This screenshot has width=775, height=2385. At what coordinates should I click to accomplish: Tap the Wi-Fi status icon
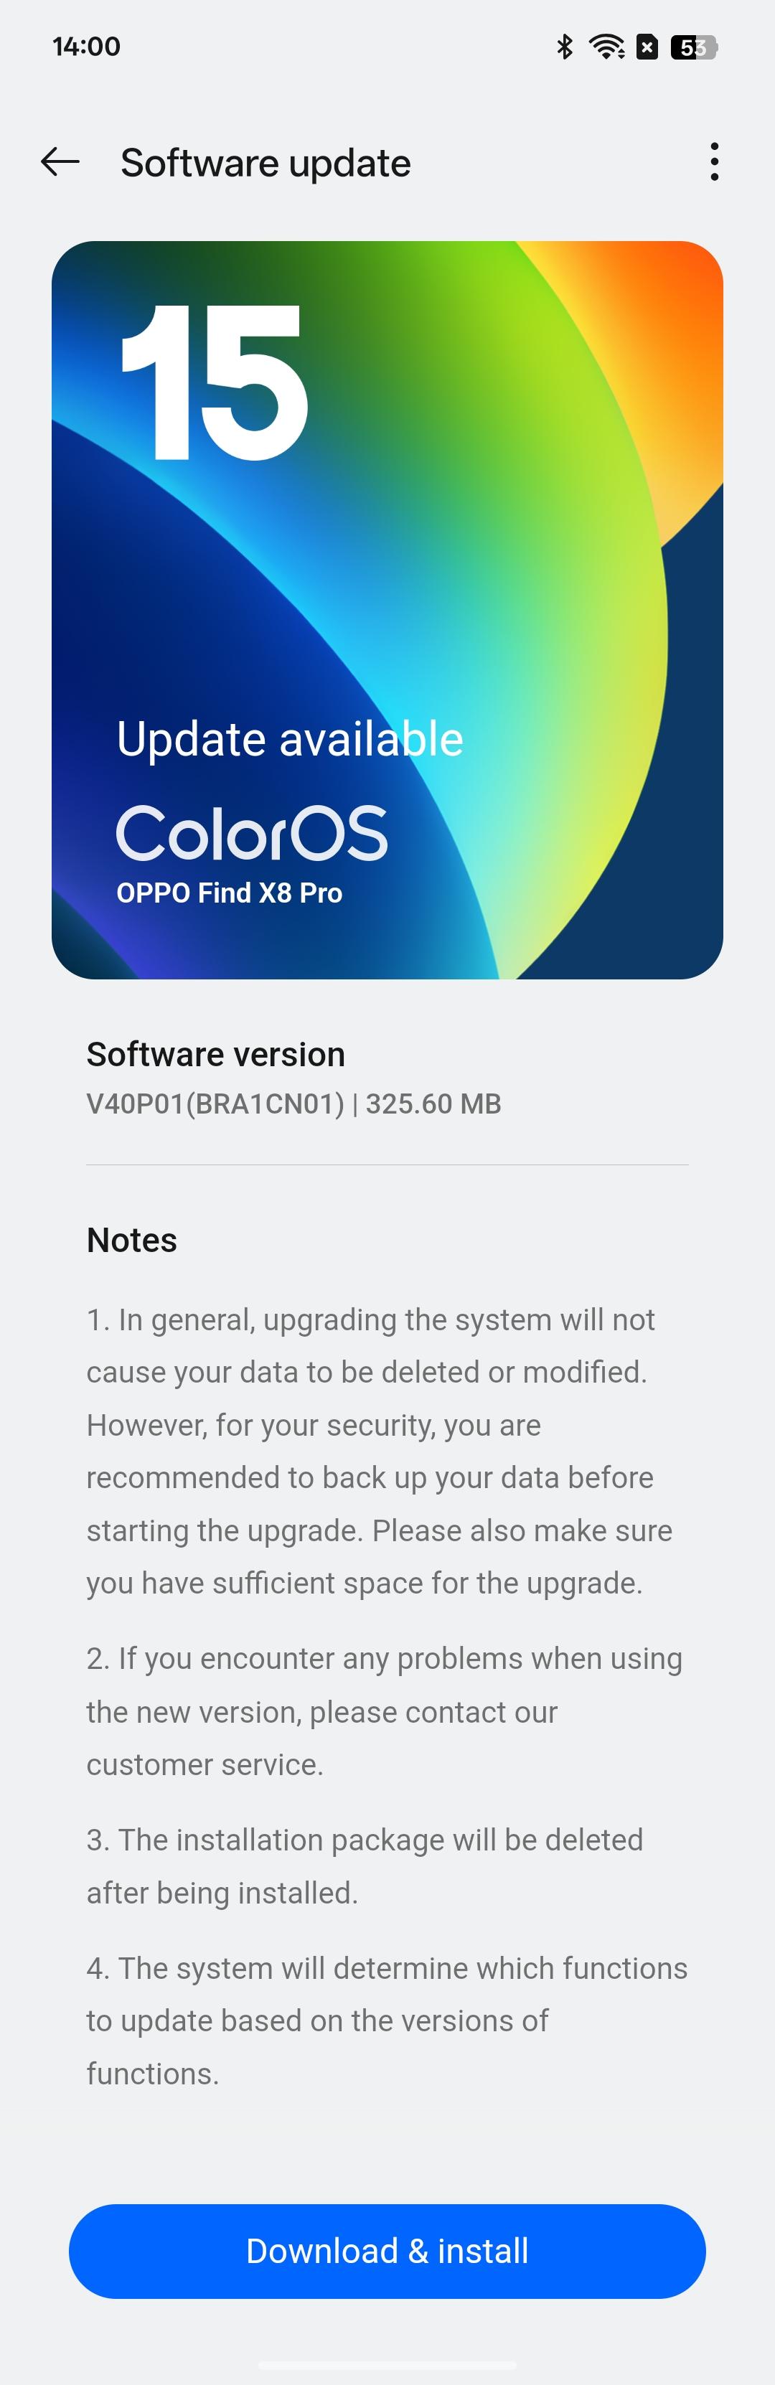pyautogui.click(x=606, y=47)
